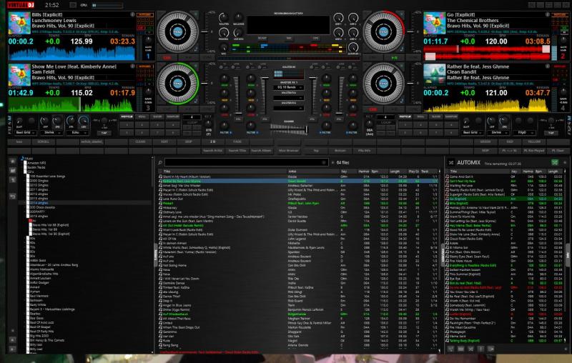Click the Sampler volume knob
572x363 pixels.
pos(352,47)
